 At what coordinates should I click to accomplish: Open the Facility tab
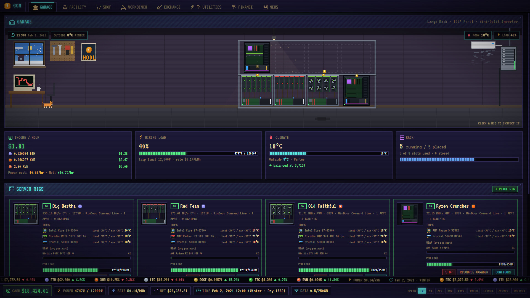[x=74, y=7]
